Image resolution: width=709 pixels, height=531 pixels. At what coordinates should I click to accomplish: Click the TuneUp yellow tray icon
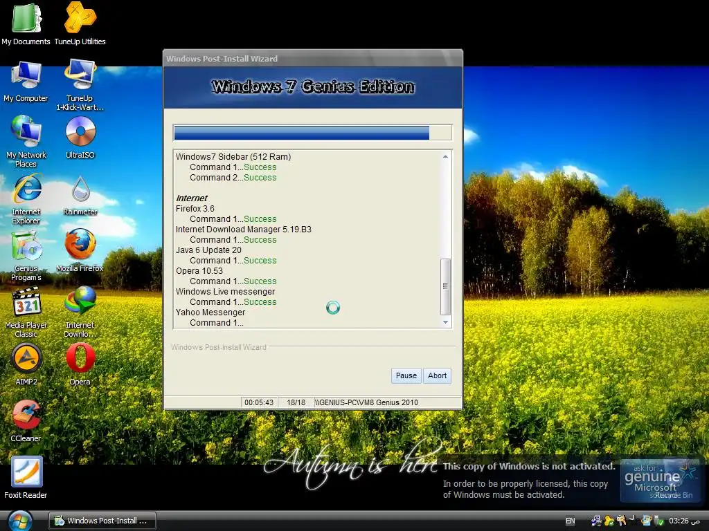pyautogui.click(x=609, y=521)
